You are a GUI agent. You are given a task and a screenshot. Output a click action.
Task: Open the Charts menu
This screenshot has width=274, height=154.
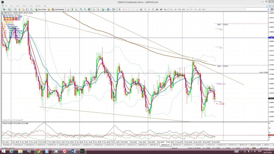pos(24,6)
